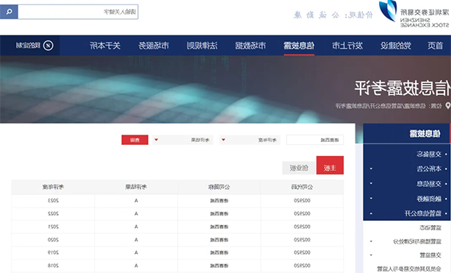Open the 市场服务 navigation item
This screenshot has width=451, height=273.
[154, 46]
